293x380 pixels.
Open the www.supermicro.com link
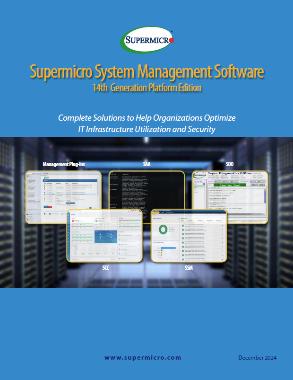pyautogui.click(x=142, y=357)
